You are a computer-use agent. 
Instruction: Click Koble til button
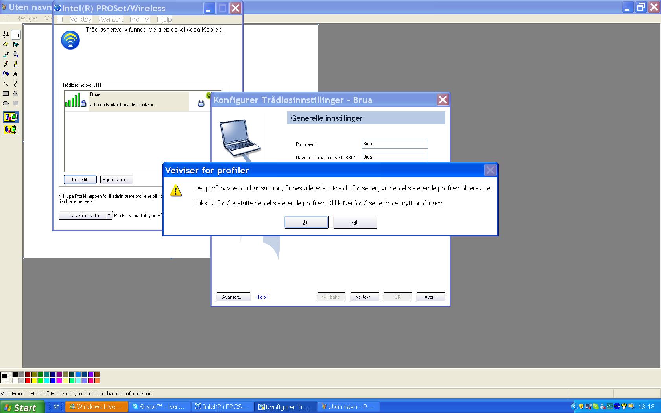(x=80, y=180)
